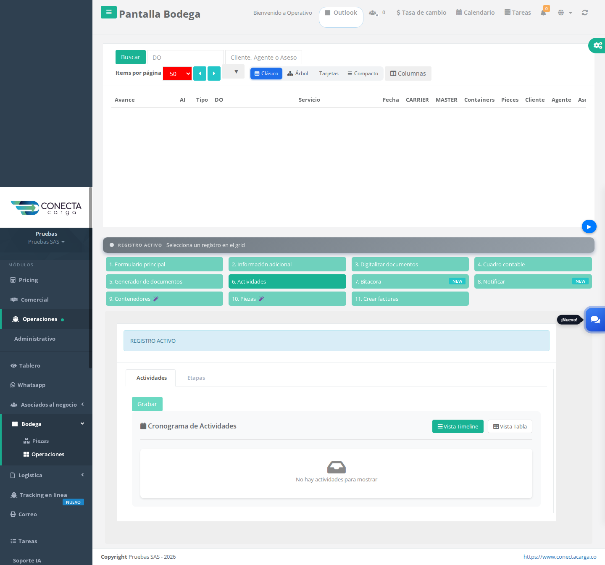Open the Actividades tab

click(x=151, y=378)
